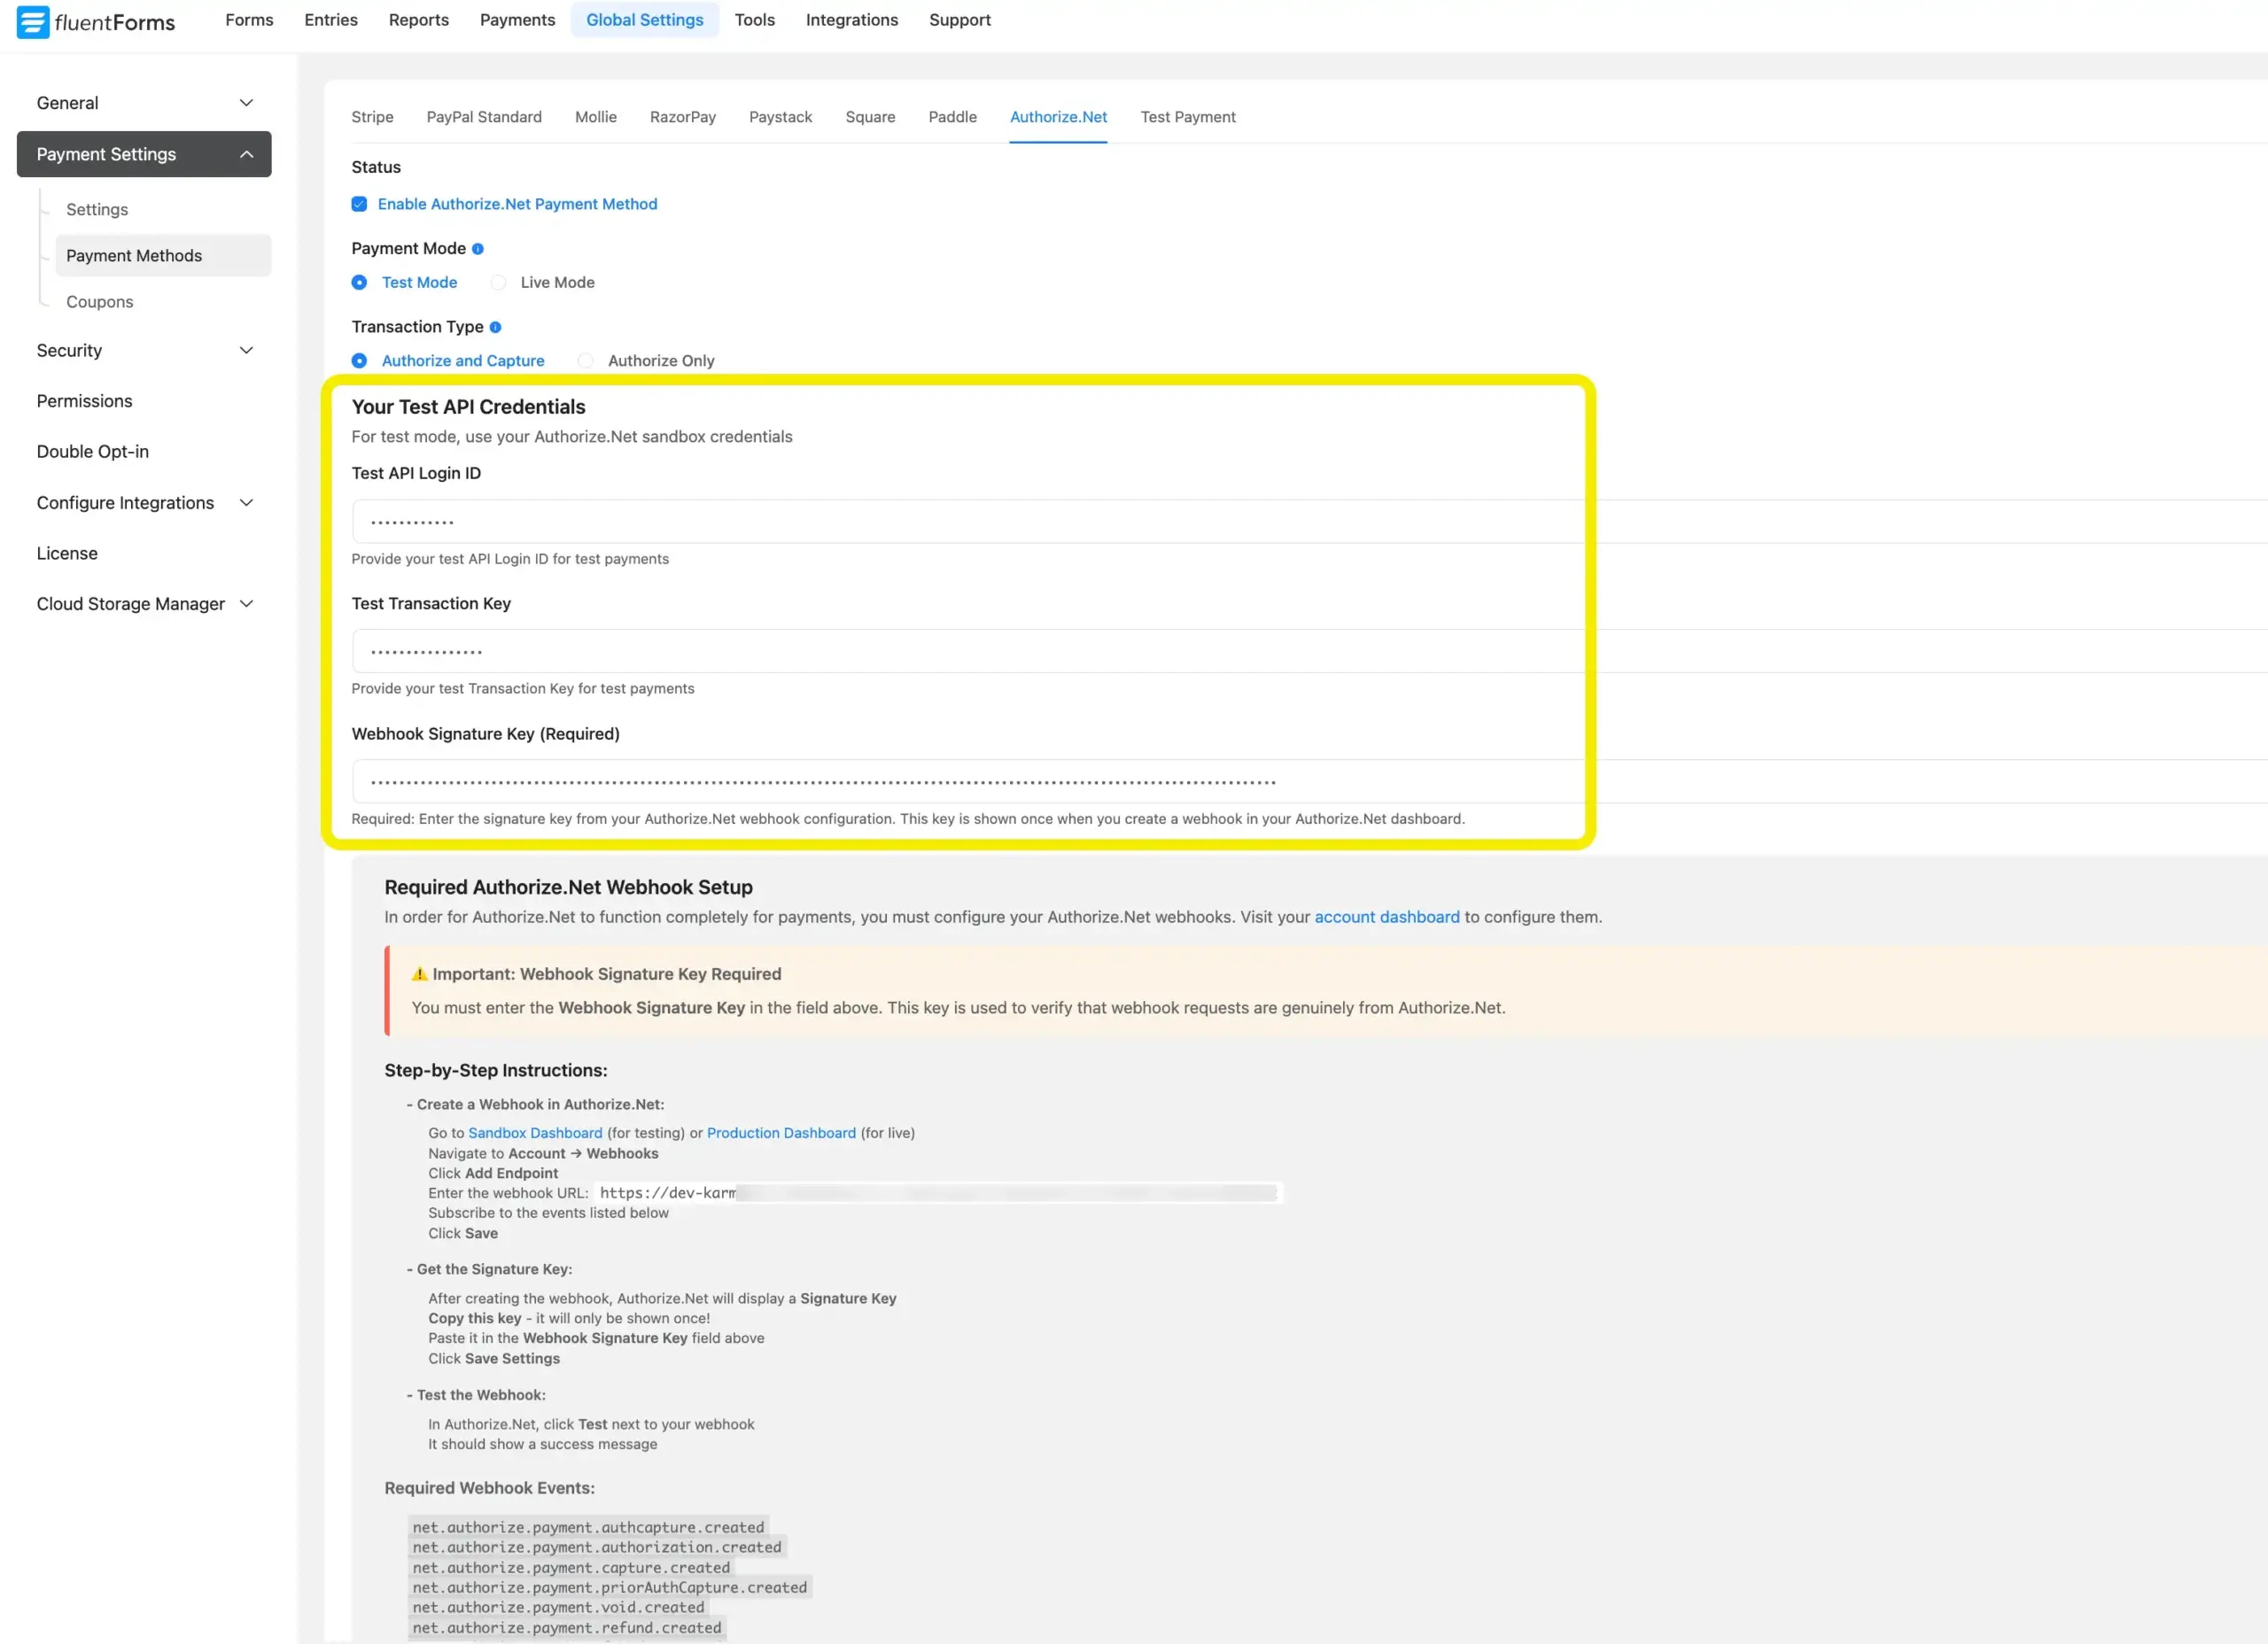Select Authorize Only transaction type
Screen dimensions: 2268x1644
[x=585, y=360]
